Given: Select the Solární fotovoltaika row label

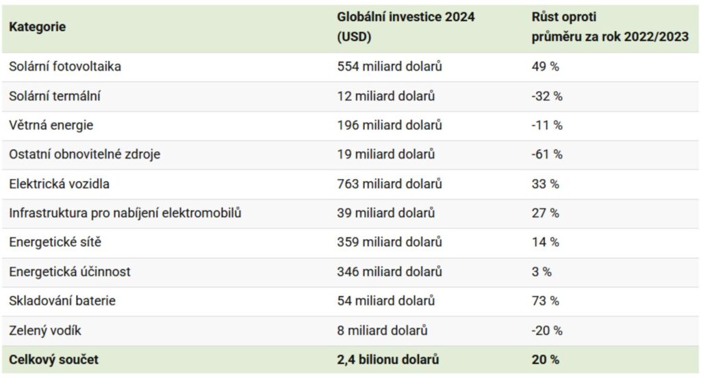Looking at the screenshot, I should [x=65, y=67].
